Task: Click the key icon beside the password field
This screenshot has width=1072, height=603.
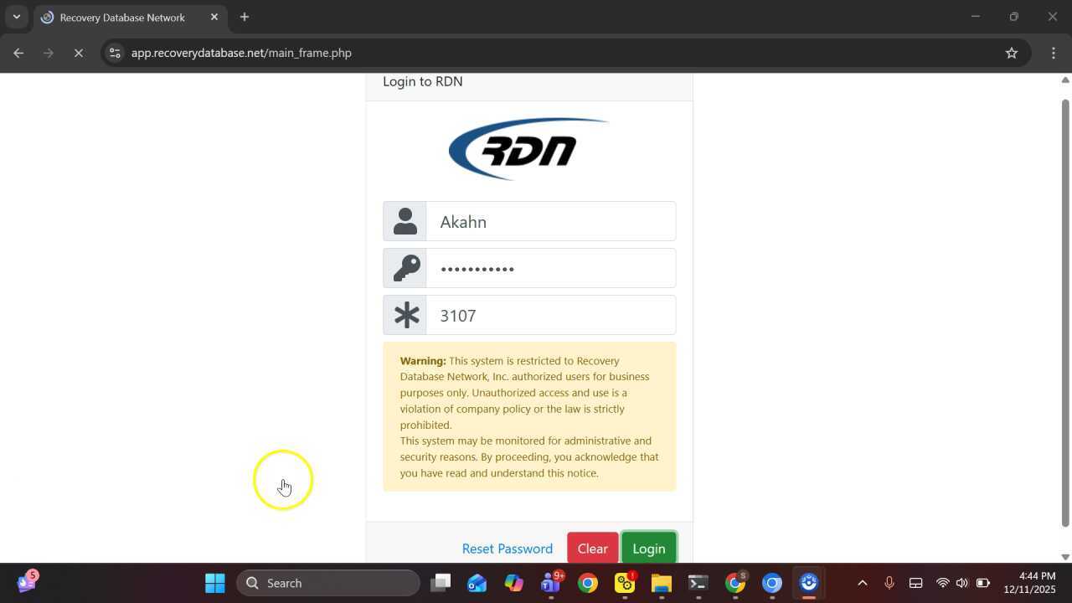Action: [406, 268]
